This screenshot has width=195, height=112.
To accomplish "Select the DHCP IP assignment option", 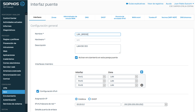I will click(x=89, y=99).
